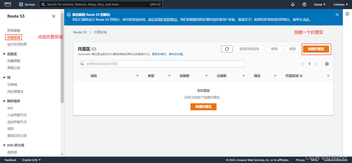Click the 要更改模式，请转到设置 link
Viewport: 352px width, 163px height.
point(168,54)
